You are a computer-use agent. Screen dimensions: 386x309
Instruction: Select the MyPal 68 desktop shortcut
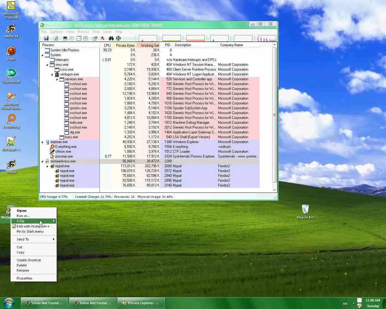[11, 31]
